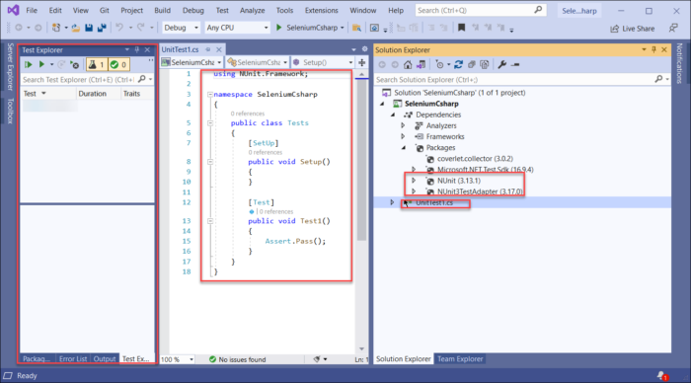The image size is (691, 383).
Task: Click Run All Tests in Test Explorer
Action: coord(29,65)
